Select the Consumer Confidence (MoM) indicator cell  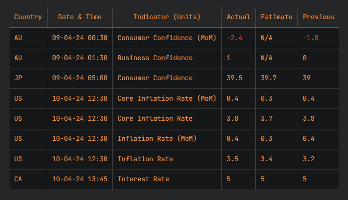(167, 38)
